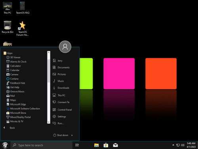The height and width of the screenshot is (149, 198).
Task: Open Feedback Hub
Action: [16, 83]
